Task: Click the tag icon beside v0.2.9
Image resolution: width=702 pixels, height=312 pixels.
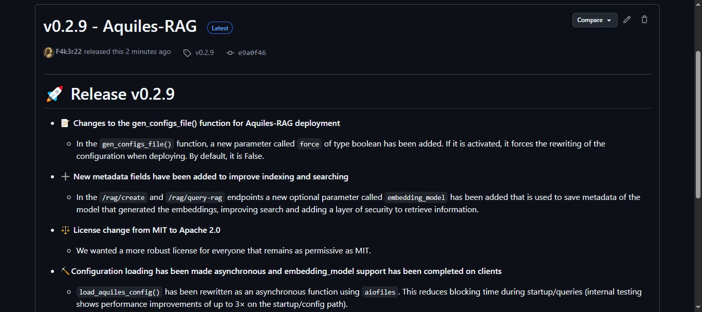Action: coord(187,52)
